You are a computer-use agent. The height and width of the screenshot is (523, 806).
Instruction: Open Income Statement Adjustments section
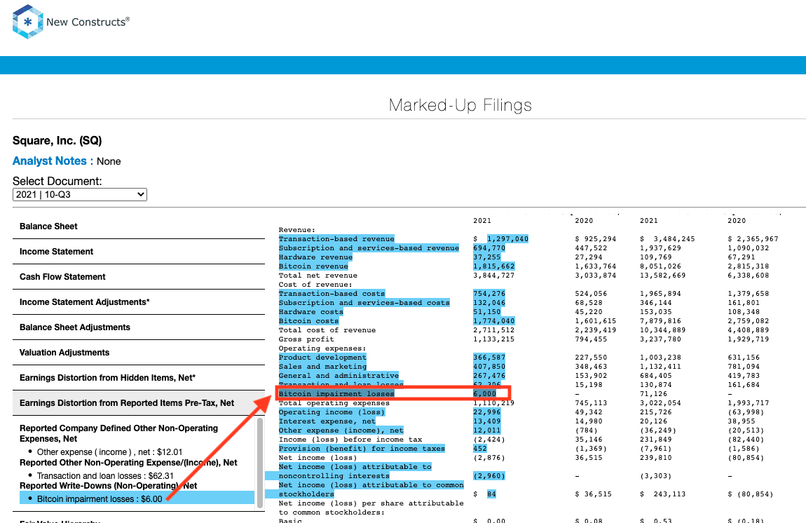click(x=139, y=302)
